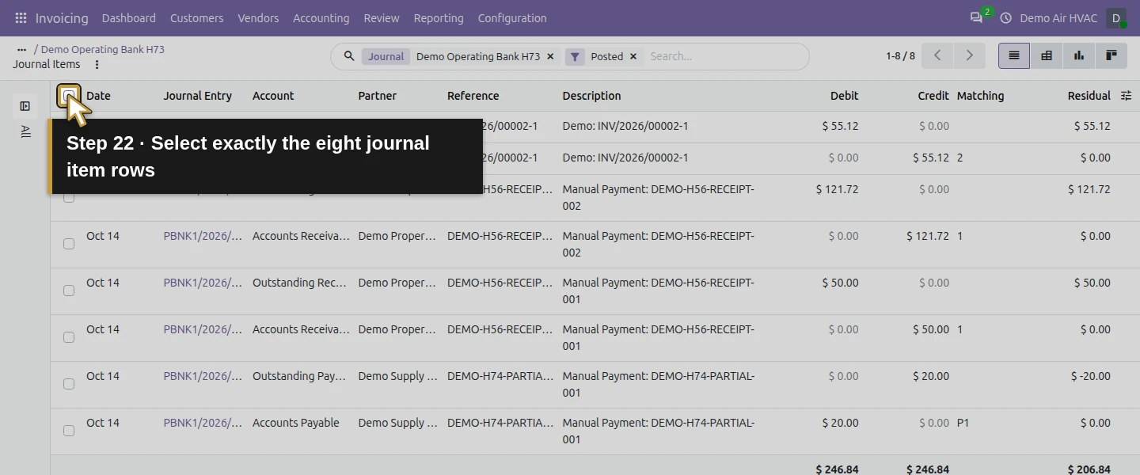Toggle the side search panel
This screenshot has height=475, width=1140.
tap(25, 106)
